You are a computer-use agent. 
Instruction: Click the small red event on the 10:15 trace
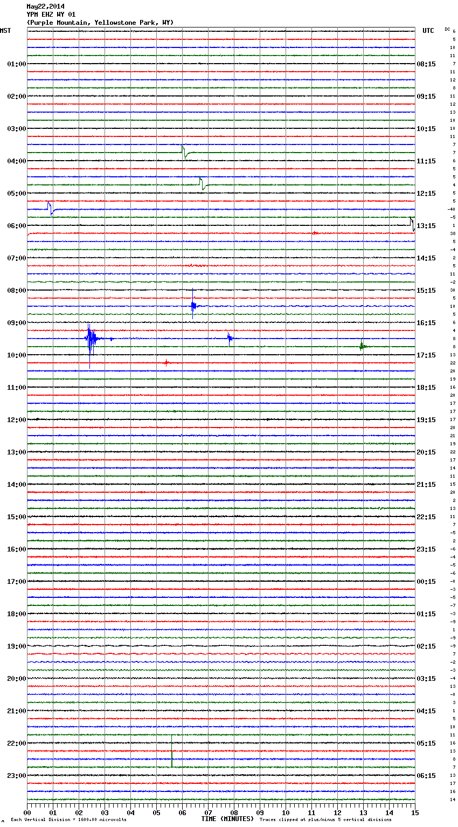(x=166, y=363)
